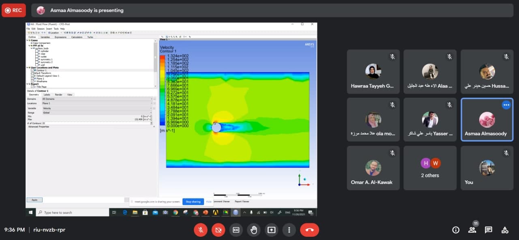Toggle the Contour 1 checkbox
Image resolution: width=519 pixels, height=240 pixels.
point(32,71)
